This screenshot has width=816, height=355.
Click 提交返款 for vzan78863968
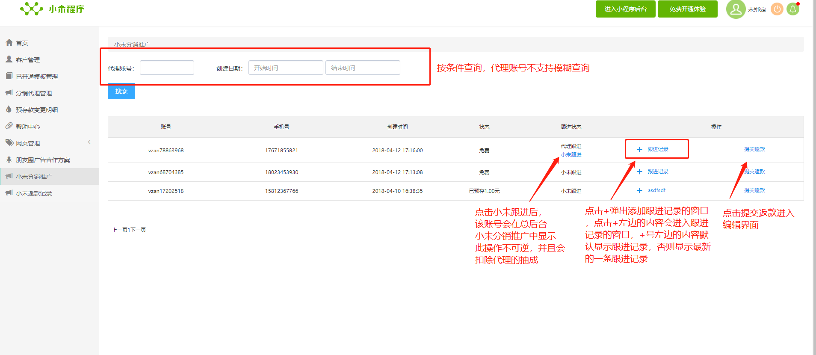click(754, 149)
